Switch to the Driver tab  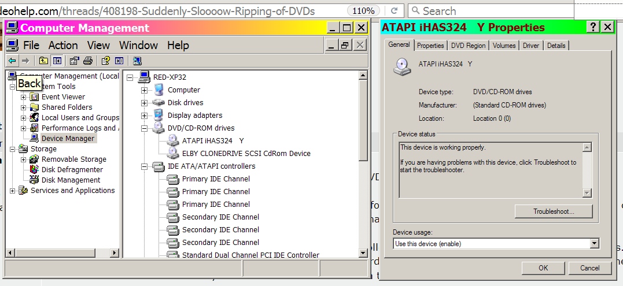(531, 46)
